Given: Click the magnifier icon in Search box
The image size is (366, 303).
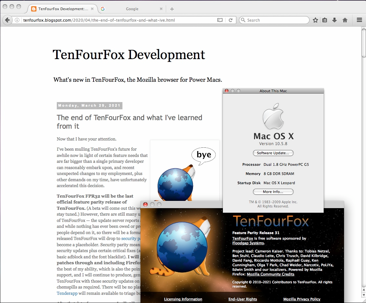Looking at the screenshot, I should (243, 20).
